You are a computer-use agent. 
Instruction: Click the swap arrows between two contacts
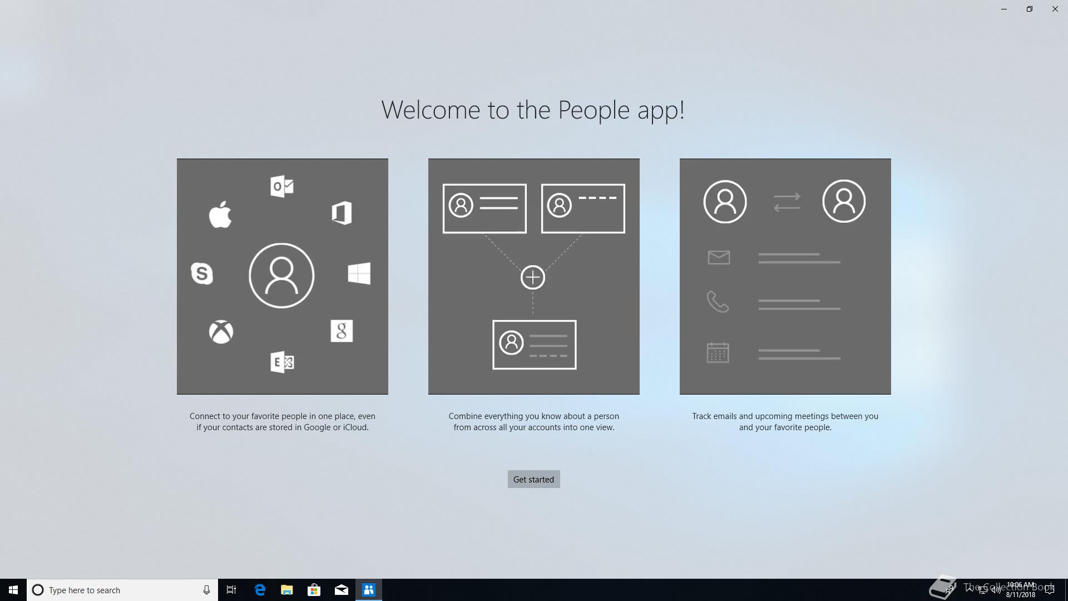tap(787, 202)
